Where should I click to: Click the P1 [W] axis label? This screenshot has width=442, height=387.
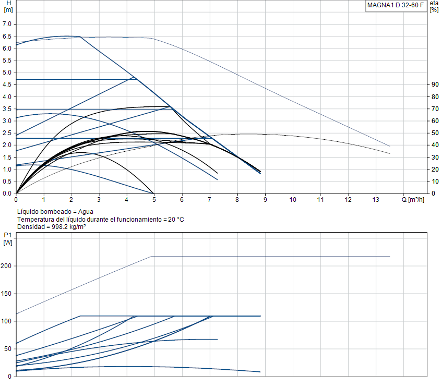[x=8, y=239]
